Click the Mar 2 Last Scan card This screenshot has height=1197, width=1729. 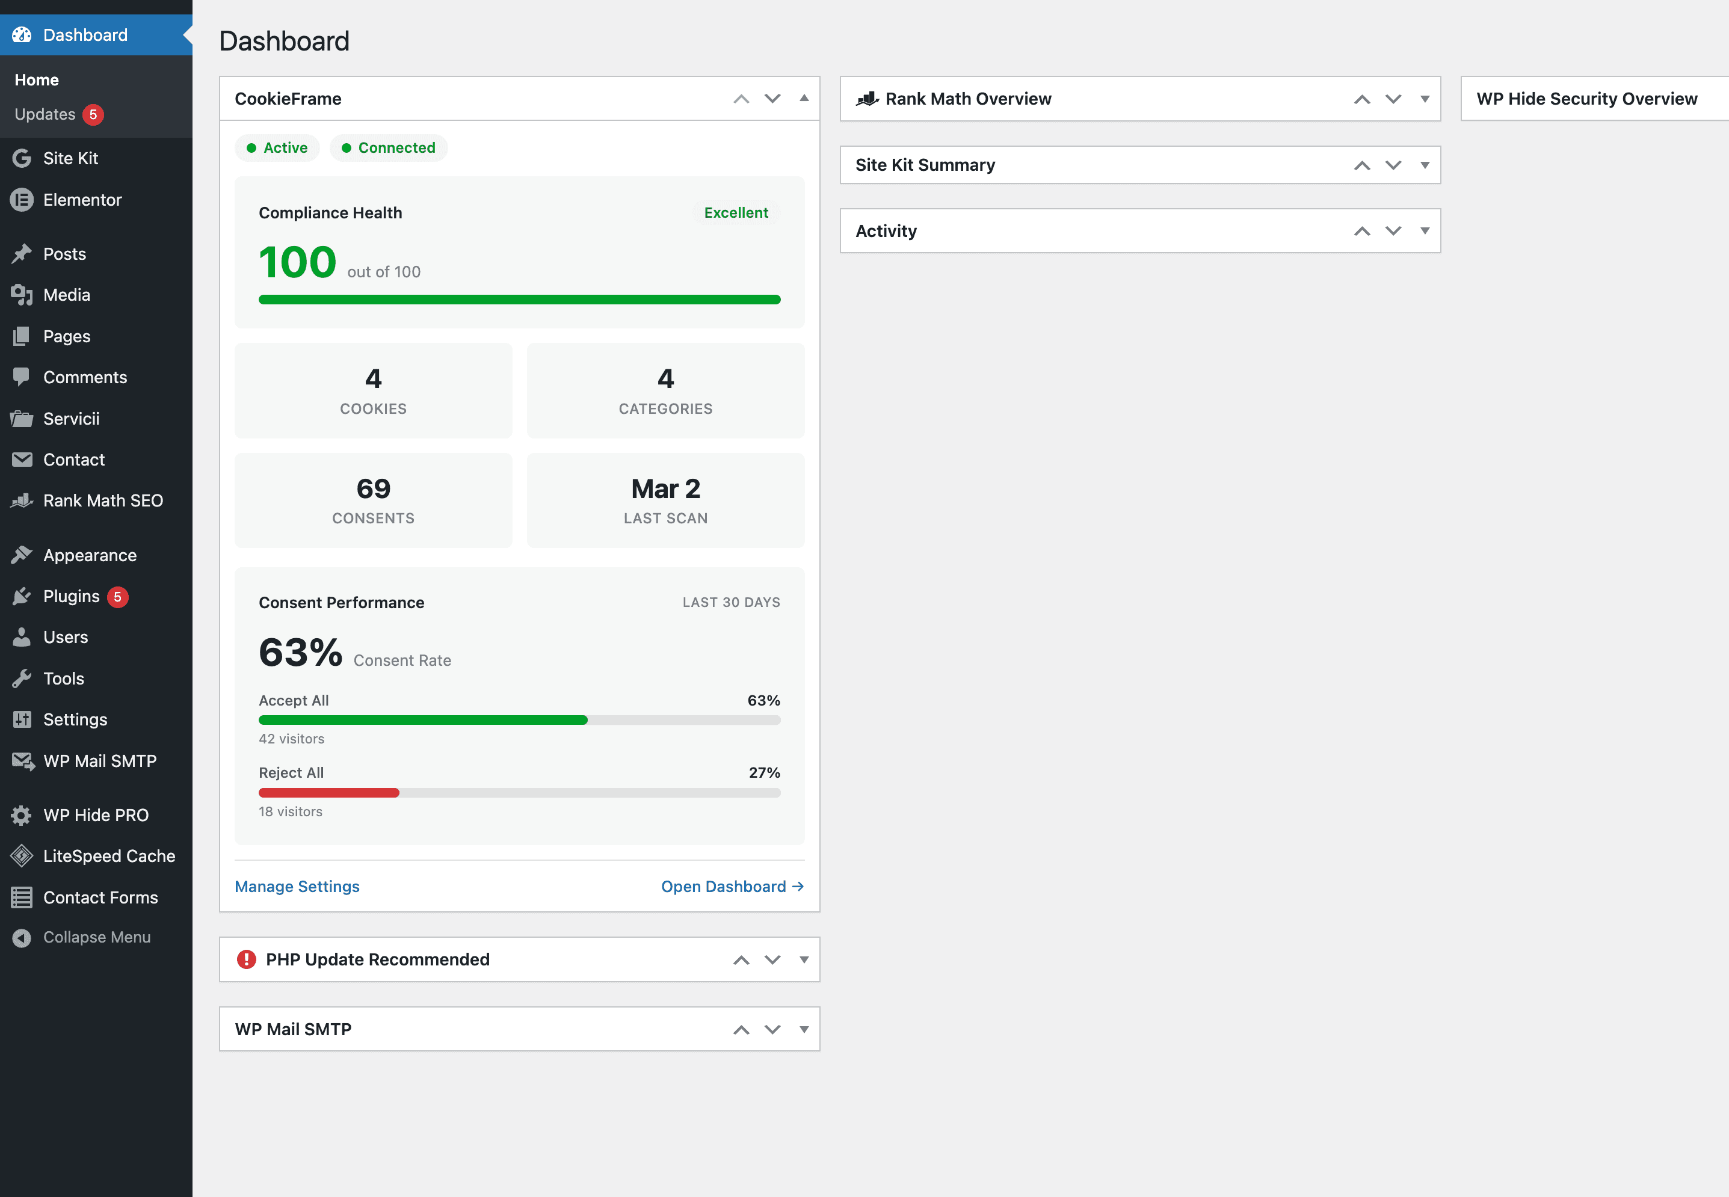point(666,500)
